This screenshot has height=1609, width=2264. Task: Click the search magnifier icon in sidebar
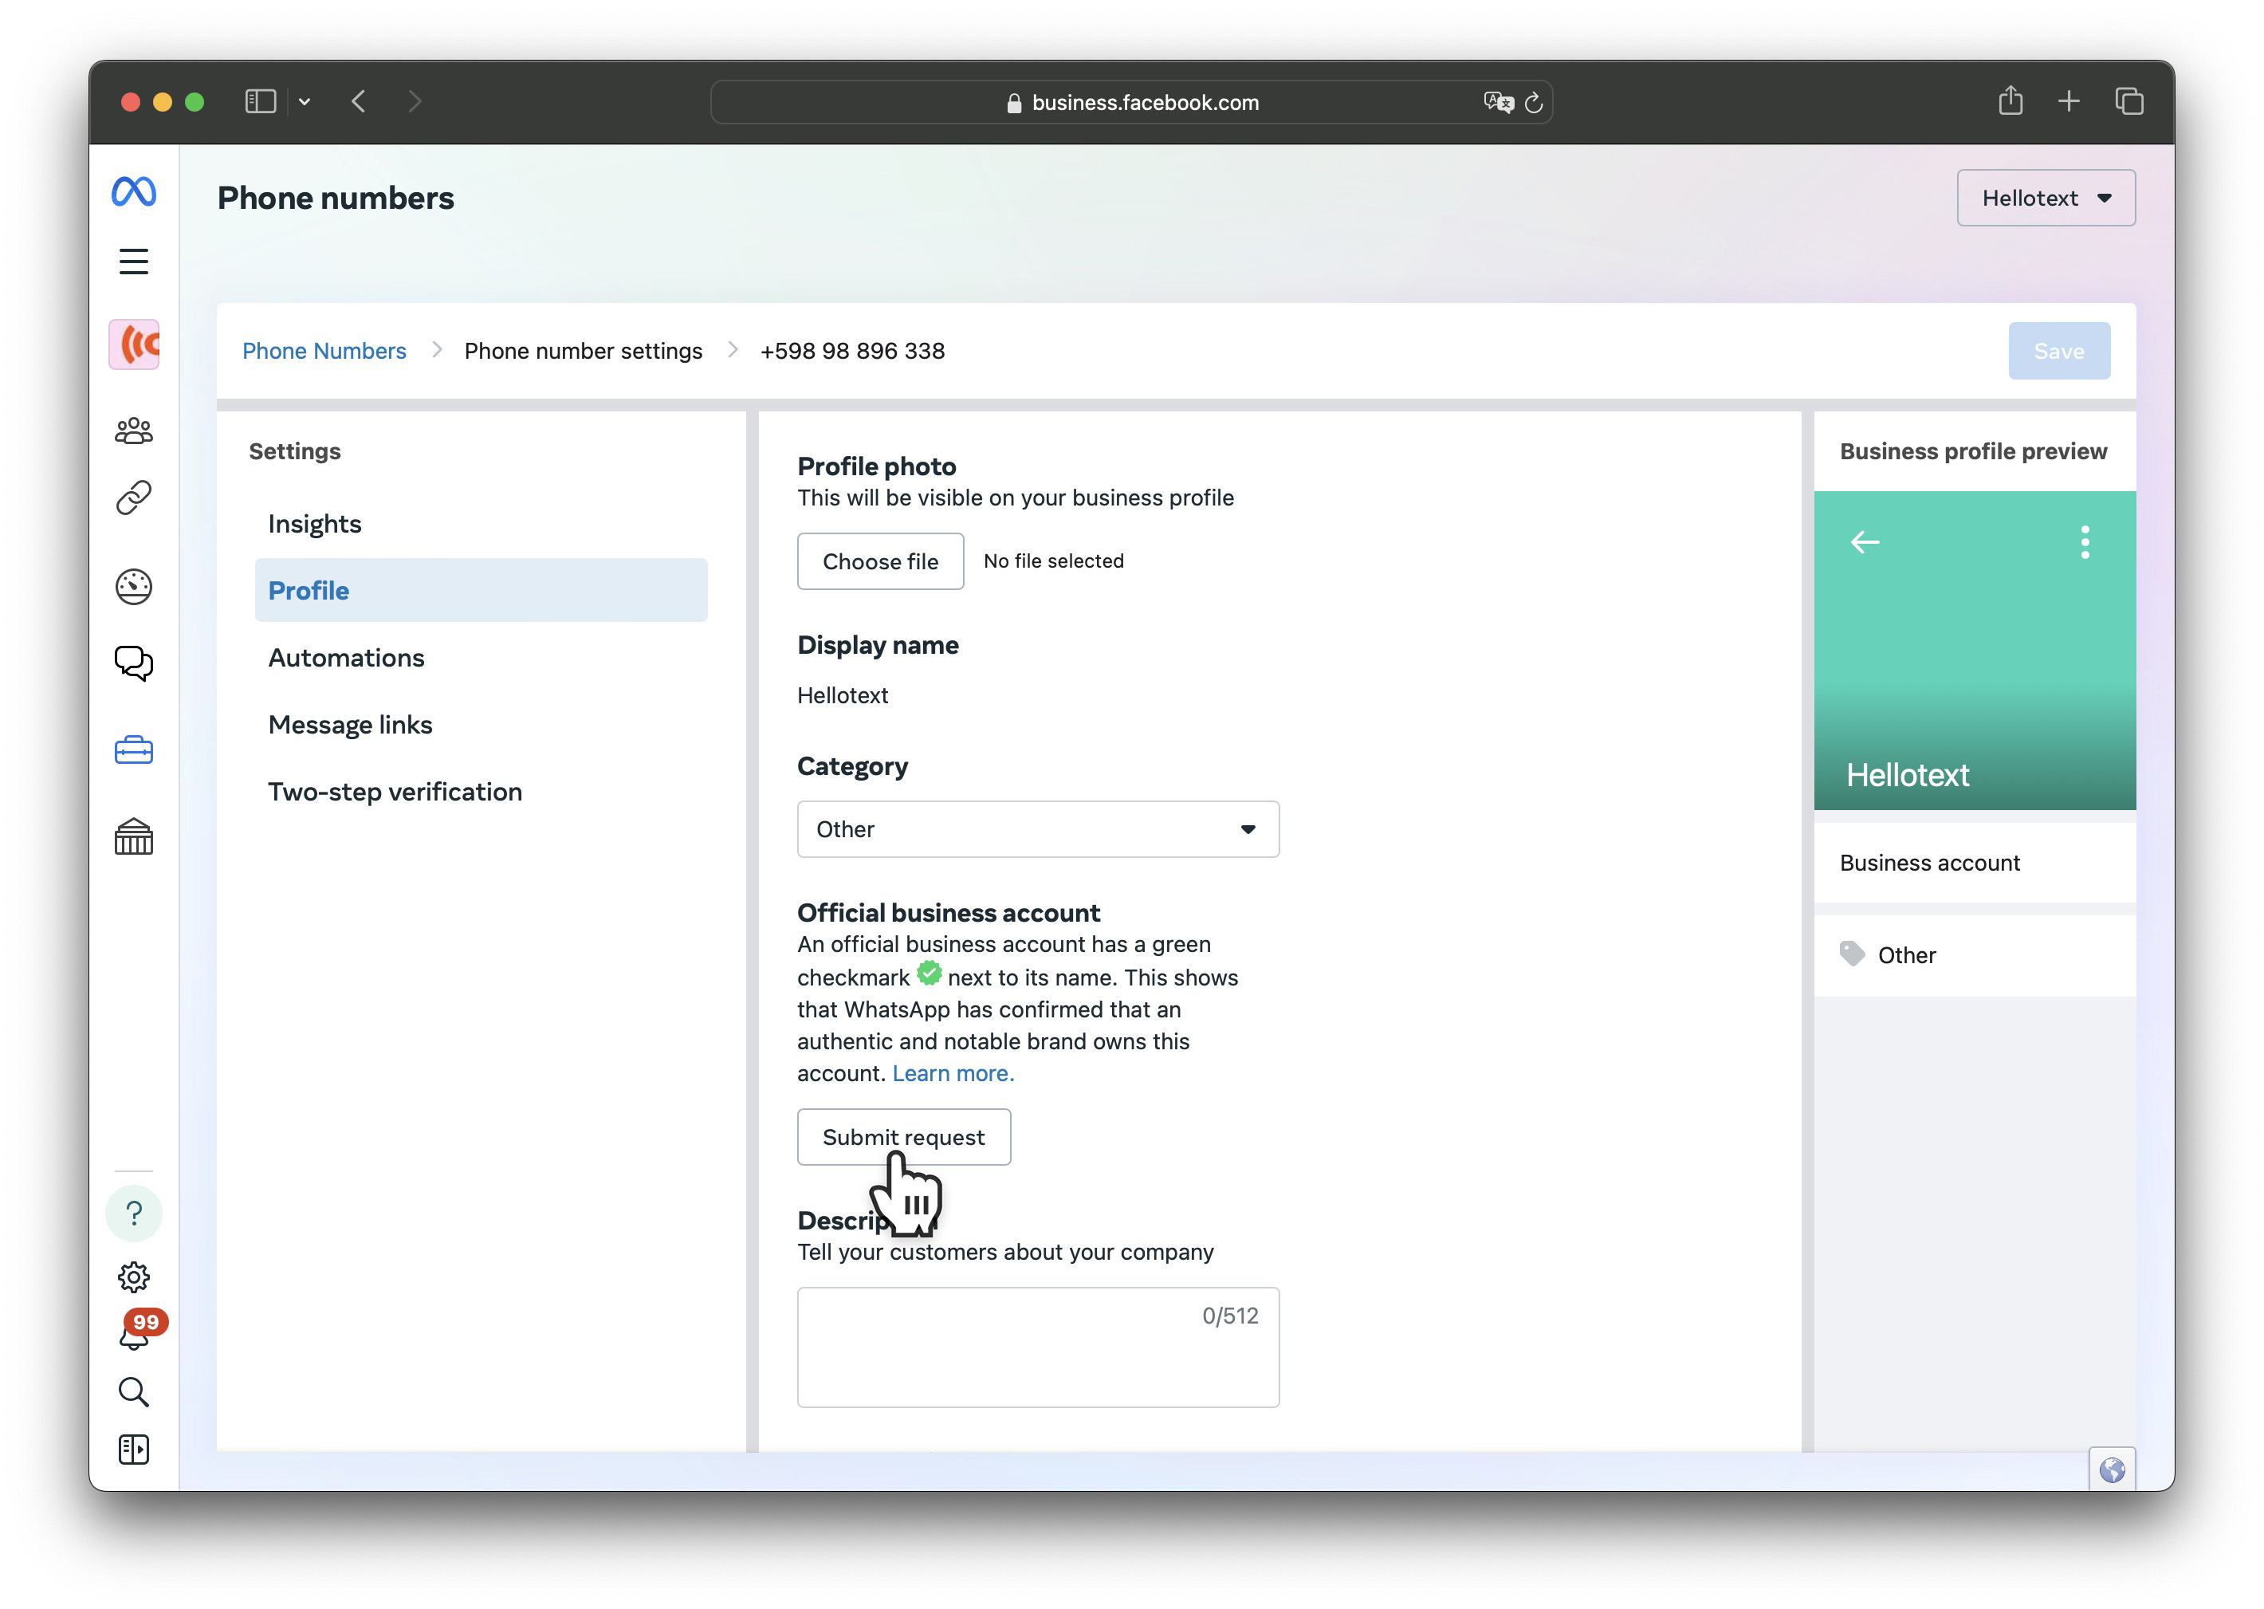pos(134,1392)
